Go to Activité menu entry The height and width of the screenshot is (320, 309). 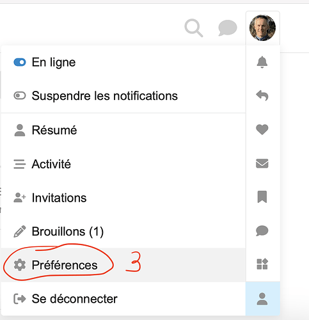pos(123,164)
